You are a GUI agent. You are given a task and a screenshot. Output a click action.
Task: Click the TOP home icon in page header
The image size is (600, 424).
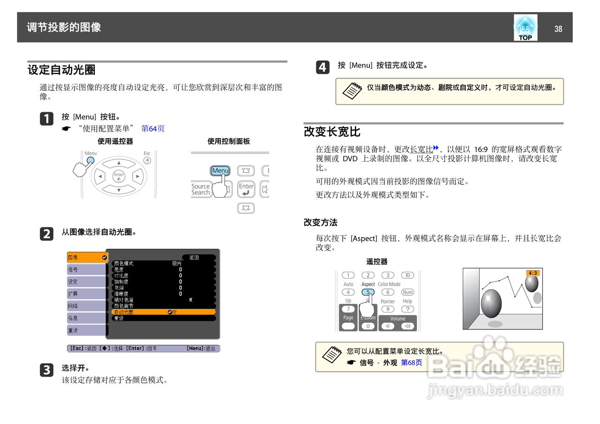[525, 27]
